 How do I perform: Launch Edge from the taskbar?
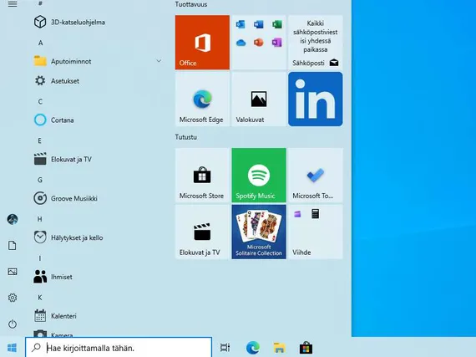[x=252, y=348]
